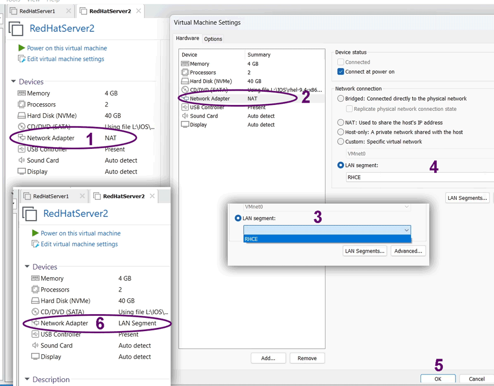Click Network Adapter icon beside NAT in sidebar
The width and height of the screenshot is (494, 386).
pos(21,138)
